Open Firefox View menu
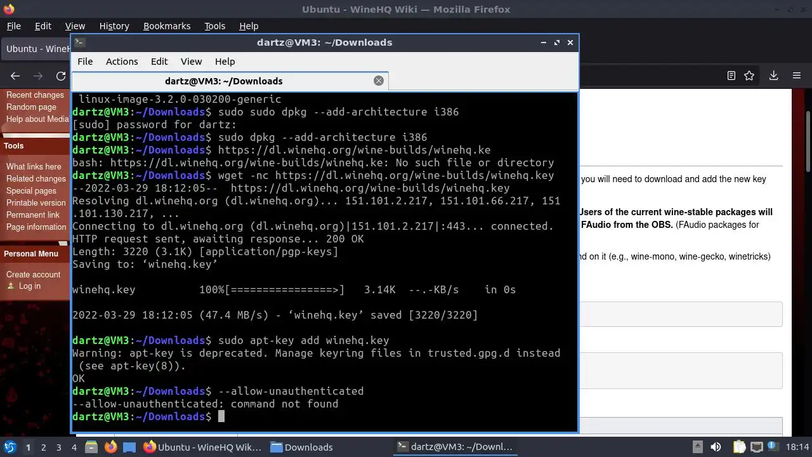 tap(75, 26)
